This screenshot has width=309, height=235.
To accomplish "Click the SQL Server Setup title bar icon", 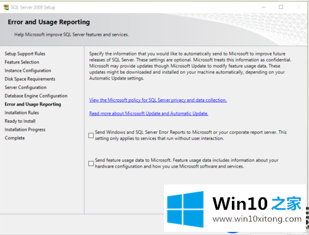I will [6, 7].
